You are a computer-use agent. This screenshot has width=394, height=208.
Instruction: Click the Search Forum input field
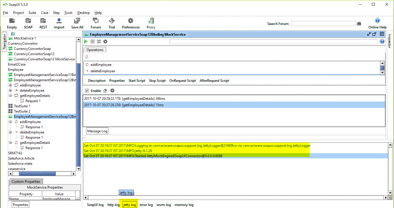click(x=323, y=24)
